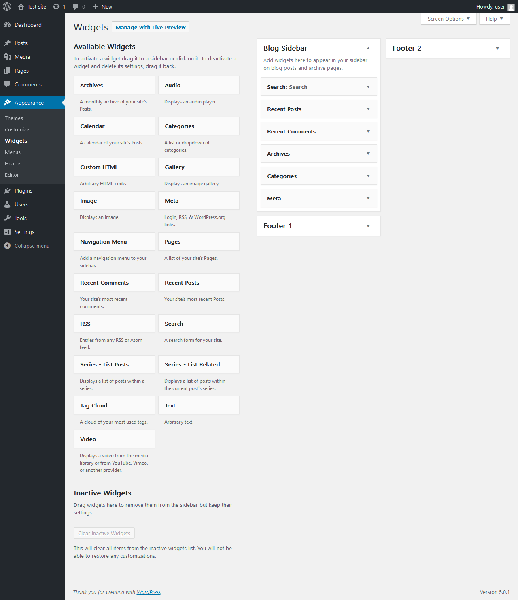Expand Archives widget in Blog Sidebar
The image size is (518, 600).
pos(368,154)
